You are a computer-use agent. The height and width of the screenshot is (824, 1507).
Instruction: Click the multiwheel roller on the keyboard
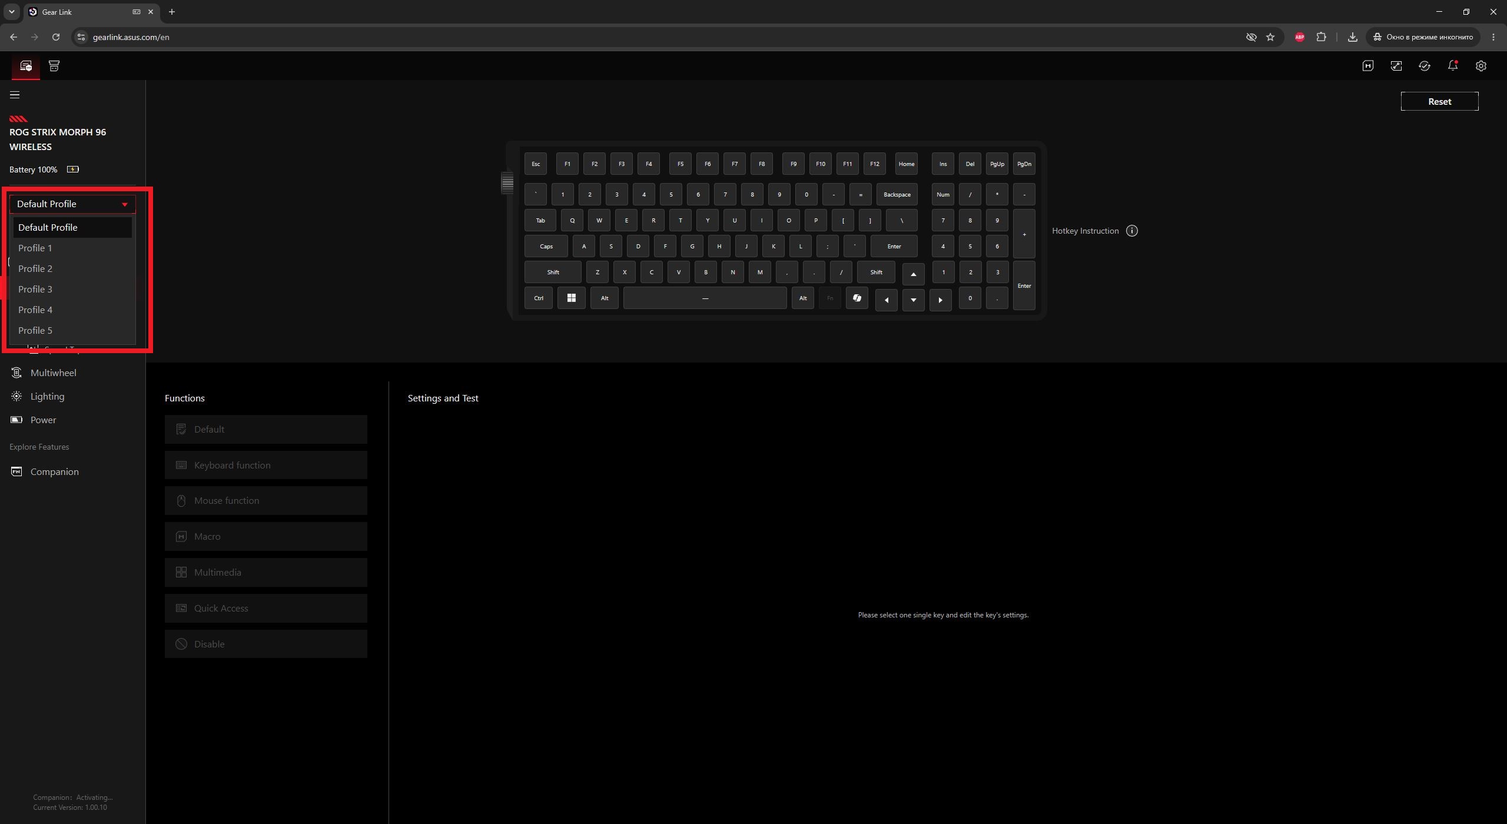[x=507, y=182]
